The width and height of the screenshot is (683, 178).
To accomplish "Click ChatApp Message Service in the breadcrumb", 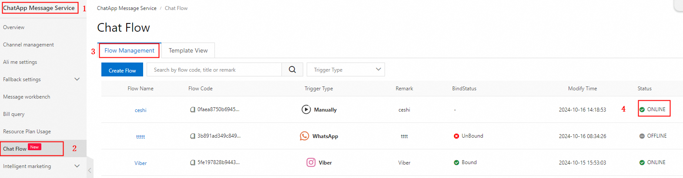I will (x=127, y=8).
